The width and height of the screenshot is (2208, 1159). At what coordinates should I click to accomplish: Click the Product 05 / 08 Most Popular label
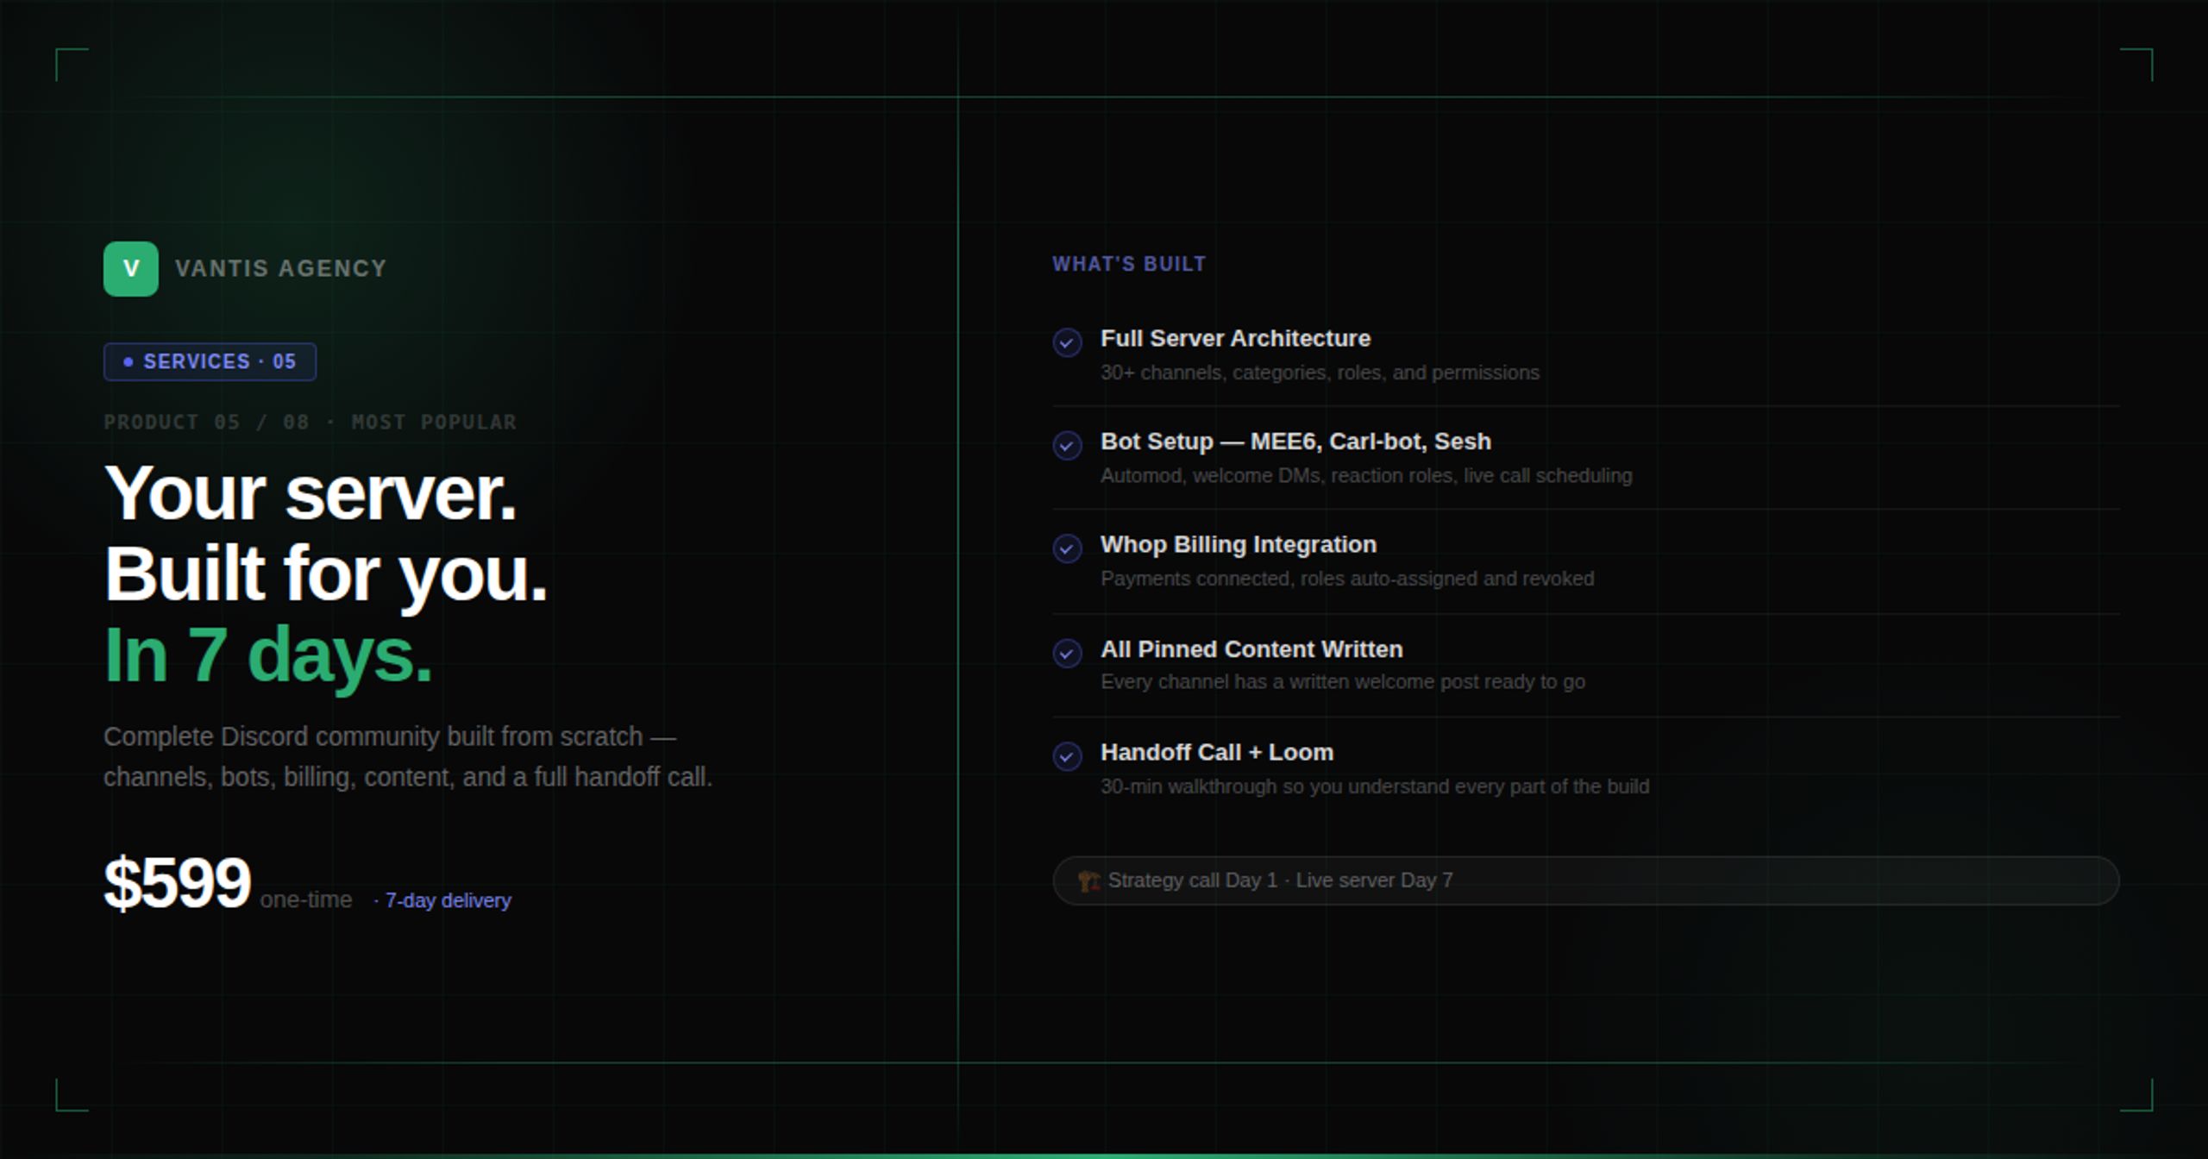310,423
